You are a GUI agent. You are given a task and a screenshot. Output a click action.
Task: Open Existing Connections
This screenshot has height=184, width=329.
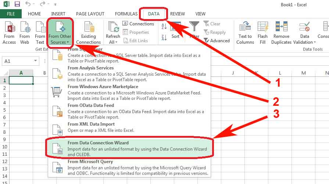[88, 33]
